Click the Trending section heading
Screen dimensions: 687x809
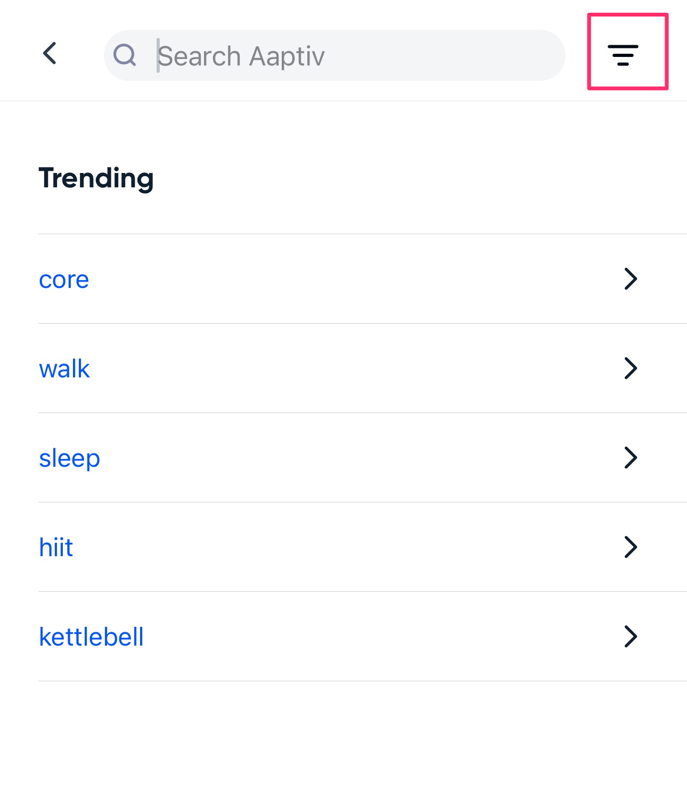(x=96, y=178)
